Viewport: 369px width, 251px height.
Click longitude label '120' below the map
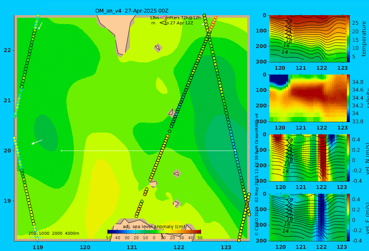85,247
